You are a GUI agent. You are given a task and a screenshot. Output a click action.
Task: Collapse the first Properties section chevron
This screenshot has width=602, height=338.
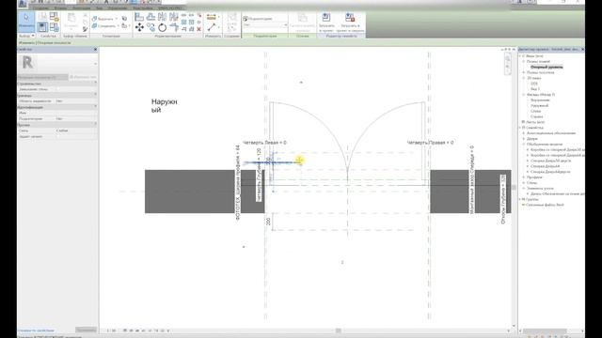point(95,84)
